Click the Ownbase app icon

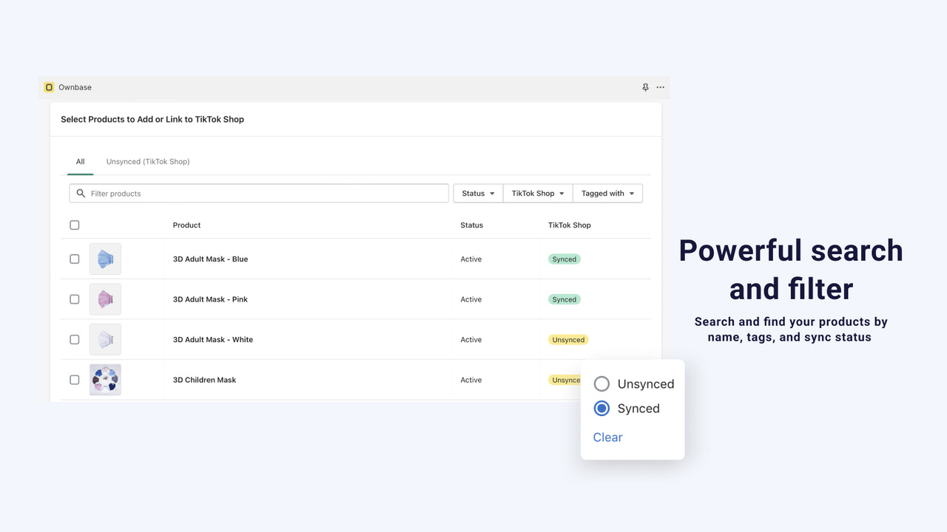pos(49,86)
